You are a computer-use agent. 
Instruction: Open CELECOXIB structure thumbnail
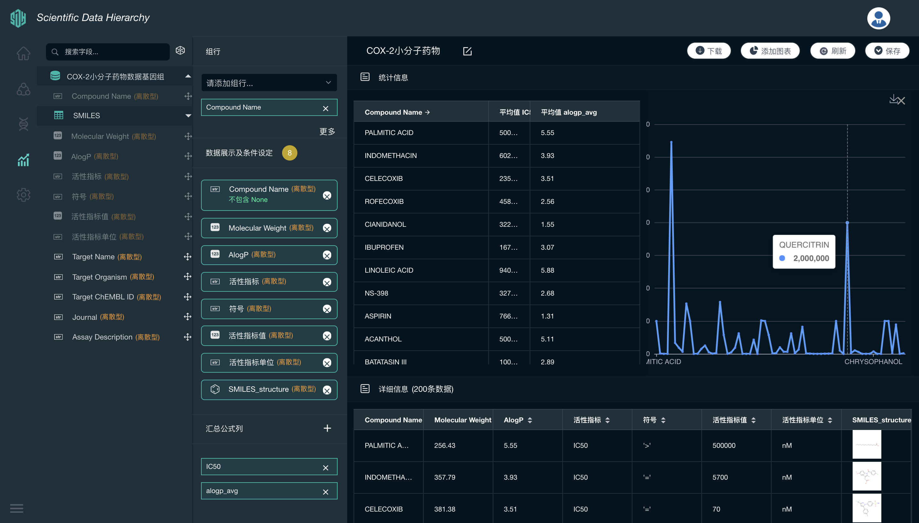pyautogui.click(x=867, y=508)
